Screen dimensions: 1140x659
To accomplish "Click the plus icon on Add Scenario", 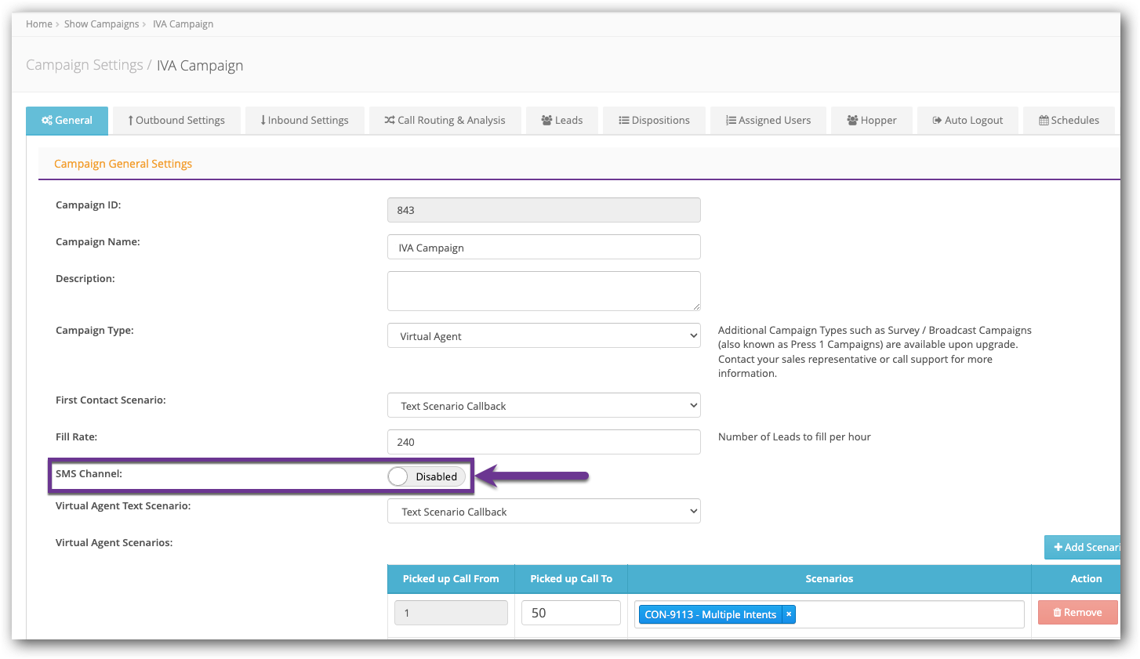I will coord(1058,547).
